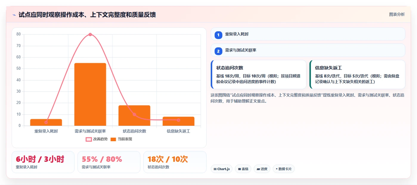The height and width of the screenshot is (185, 417).
Task: Click the x-axis label 重复录入耗时
Action: pyautogui.click(x=46, y=131)
